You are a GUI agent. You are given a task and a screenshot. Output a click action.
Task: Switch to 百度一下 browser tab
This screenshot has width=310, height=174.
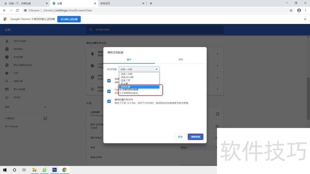[x=25, y=3]
